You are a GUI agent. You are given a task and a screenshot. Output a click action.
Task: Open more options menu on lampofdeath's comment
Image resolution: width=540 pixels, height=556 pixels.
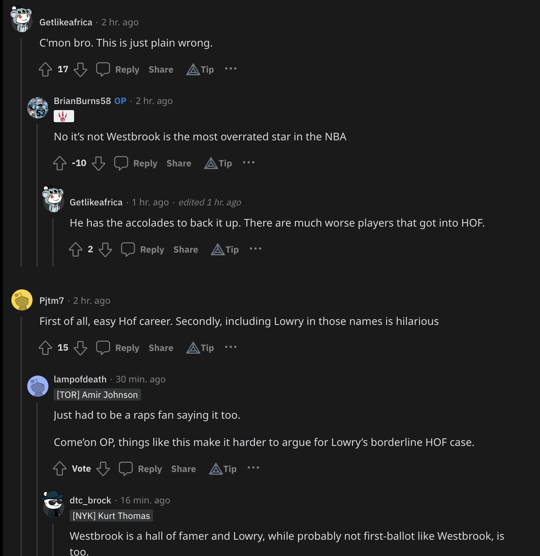coord(253,468)
